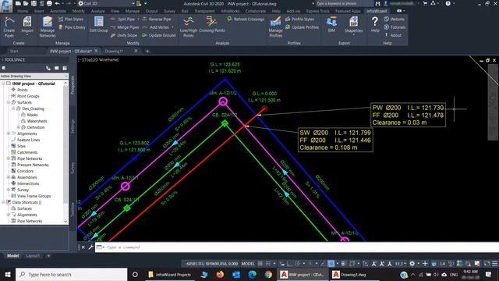Open Google Chrome from the taskbar
Viewport: 499px width, 281px height.
(x=268, y=274)
